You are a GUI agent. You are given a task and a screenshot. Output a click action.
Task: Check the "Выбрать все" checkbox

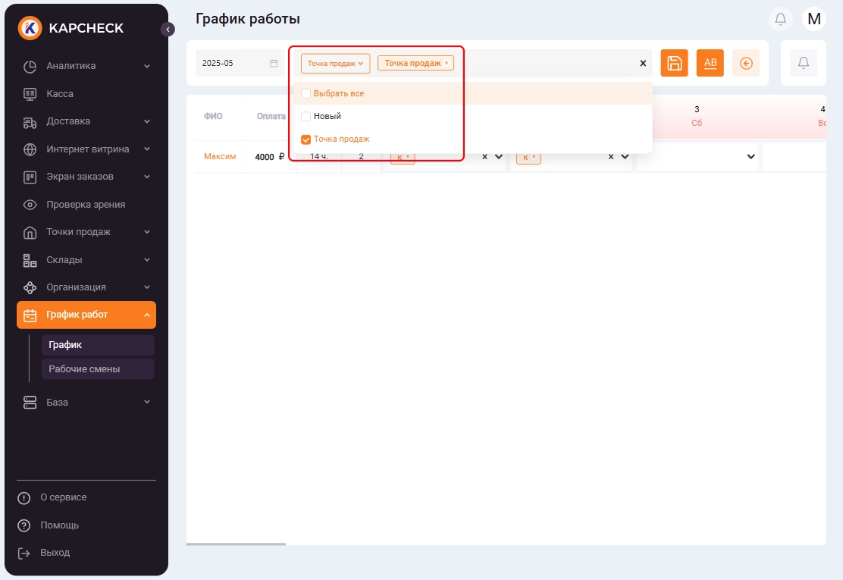coord(306,94)
